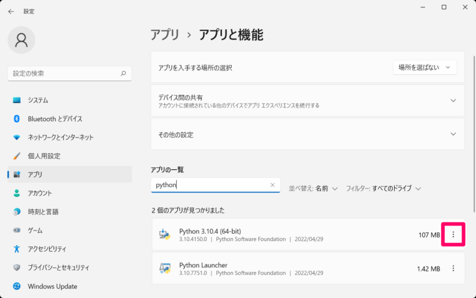Open Bluetooth とデバイス in sidebar
The height and width of the screenshot is (298, 476).
[x=55, y=119]
